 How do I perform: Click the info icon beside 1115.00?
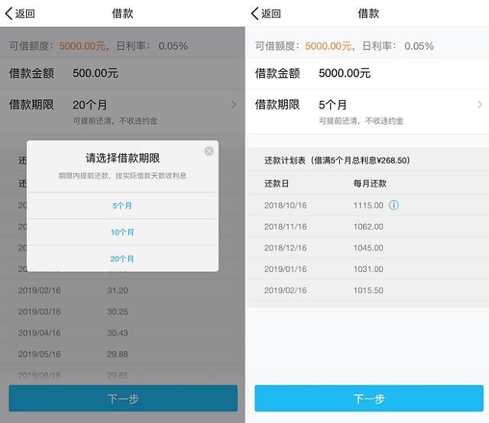pos(394,205)
